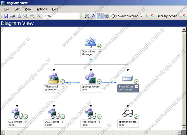
Task: Click the Zoom In magnifier icon
Action: coord(32,16)
